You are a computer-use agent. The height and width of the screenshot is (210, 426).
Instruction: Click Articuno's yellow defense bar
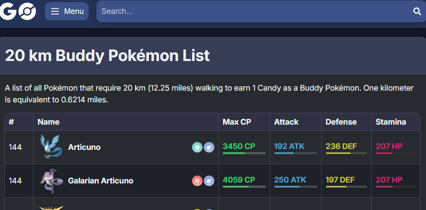tap(347, 153)
